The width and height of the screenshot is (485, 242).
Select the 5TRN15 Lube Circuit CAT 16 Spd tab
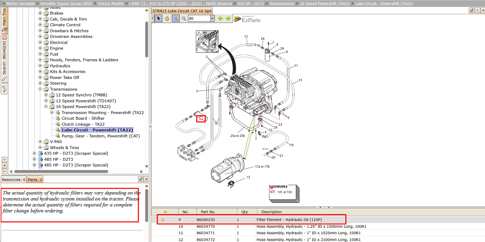[x=182, y=11]
